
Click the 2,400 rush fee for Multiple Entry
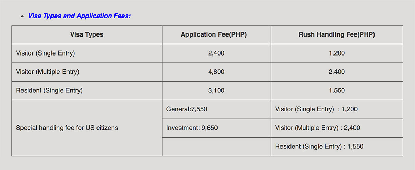point(337,72)
